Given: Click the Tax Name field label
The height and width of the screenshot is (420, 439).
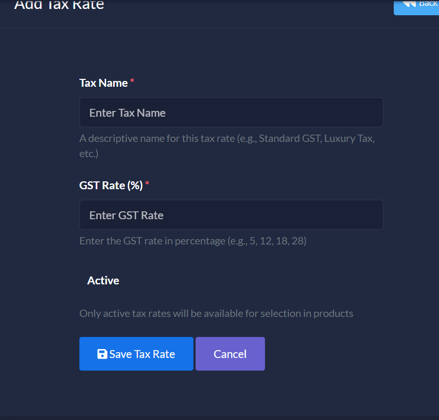Looking at the screenshot, I should click(104, 83).
